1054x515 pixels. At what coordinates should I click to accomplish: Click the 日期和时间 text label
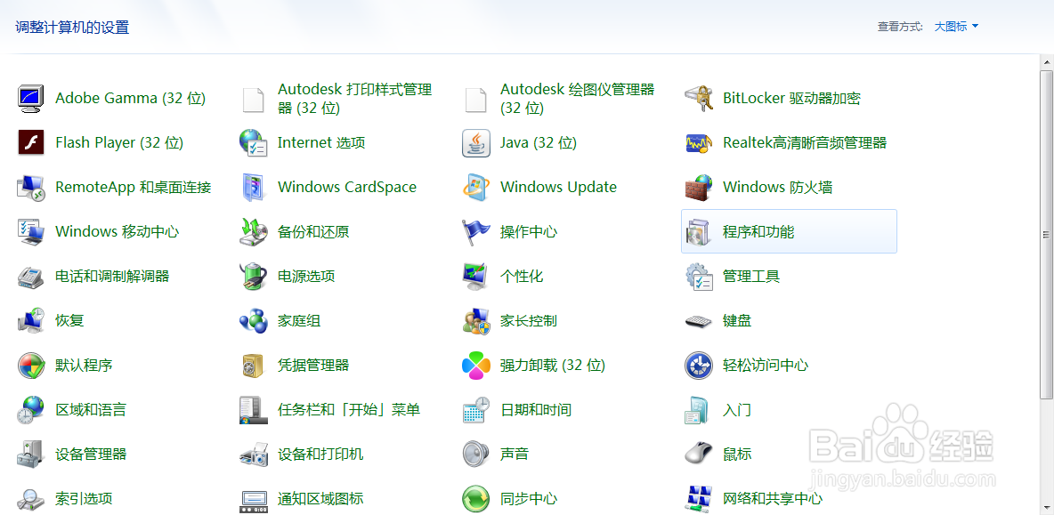(536, 409)
